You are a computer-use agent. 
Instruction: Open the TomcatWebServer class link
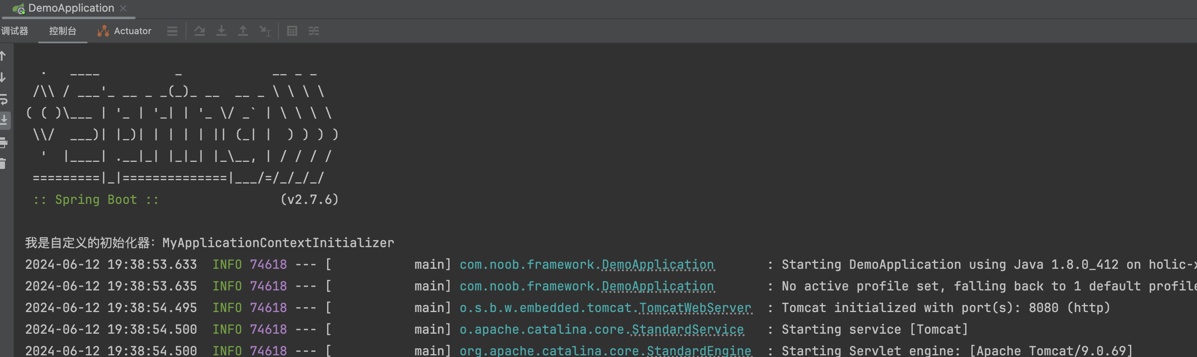point(695,308)
